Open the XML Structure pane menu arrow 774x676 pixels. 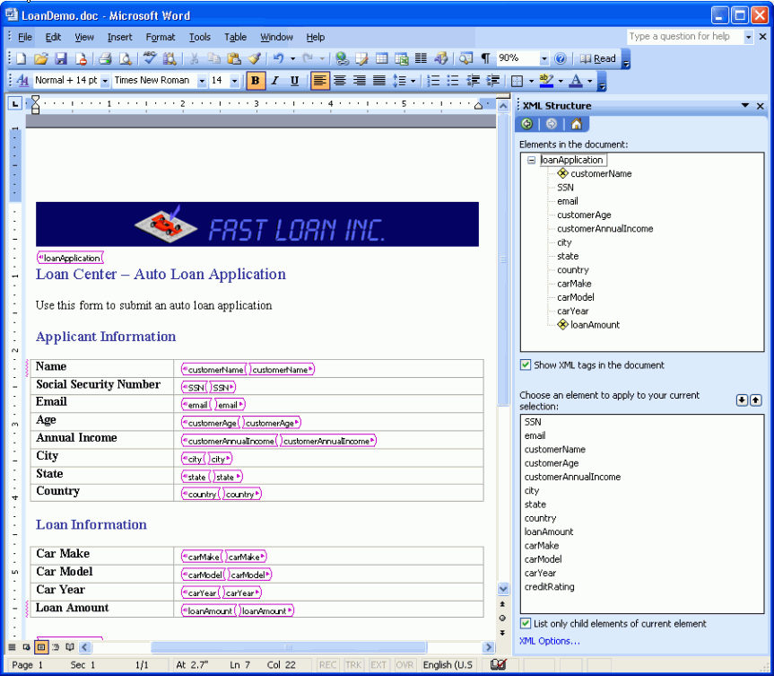[x=745, y=105]
